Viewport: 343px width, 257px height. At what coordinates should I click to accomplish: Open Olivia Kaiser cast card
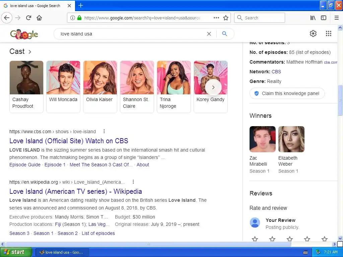[x=100, y=87]
